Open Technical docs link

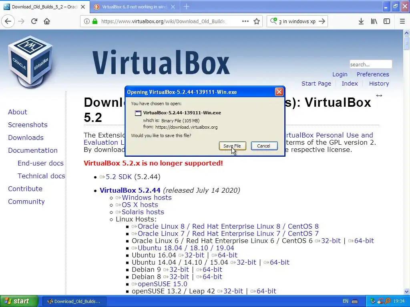tap(41, 176)
